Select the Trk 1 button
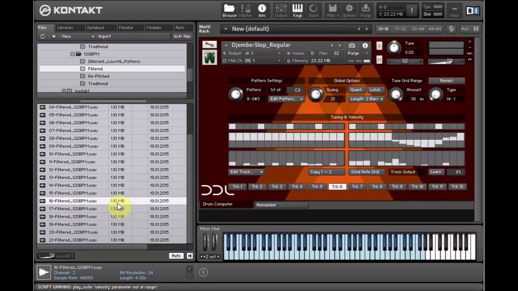 (238, 187)
